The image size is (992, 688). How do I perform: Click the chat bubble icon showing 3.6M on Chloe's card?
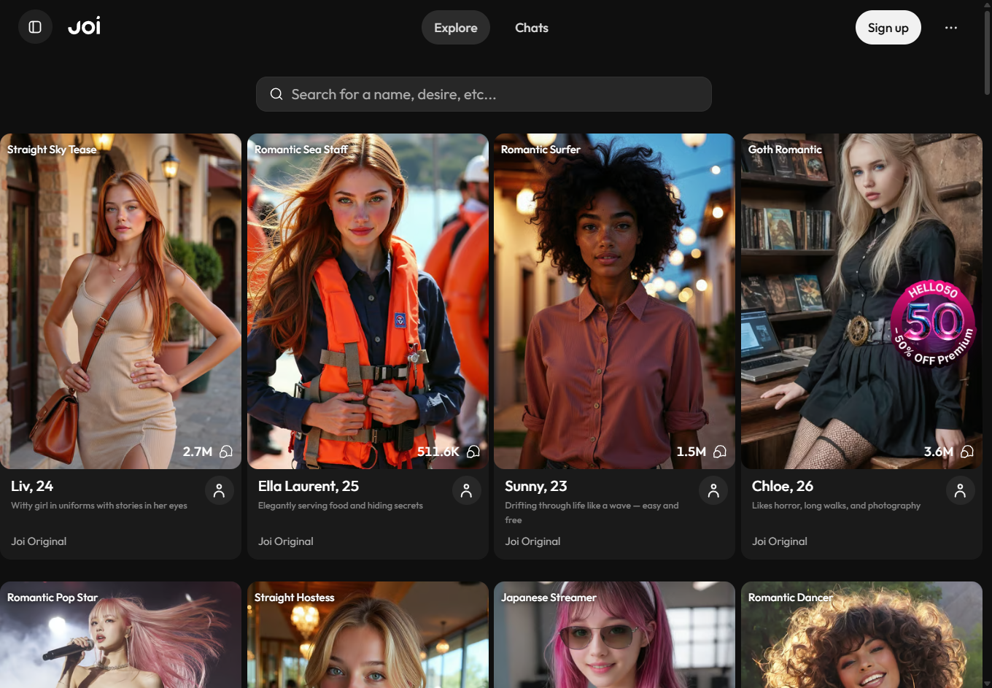tap(967, 452)
